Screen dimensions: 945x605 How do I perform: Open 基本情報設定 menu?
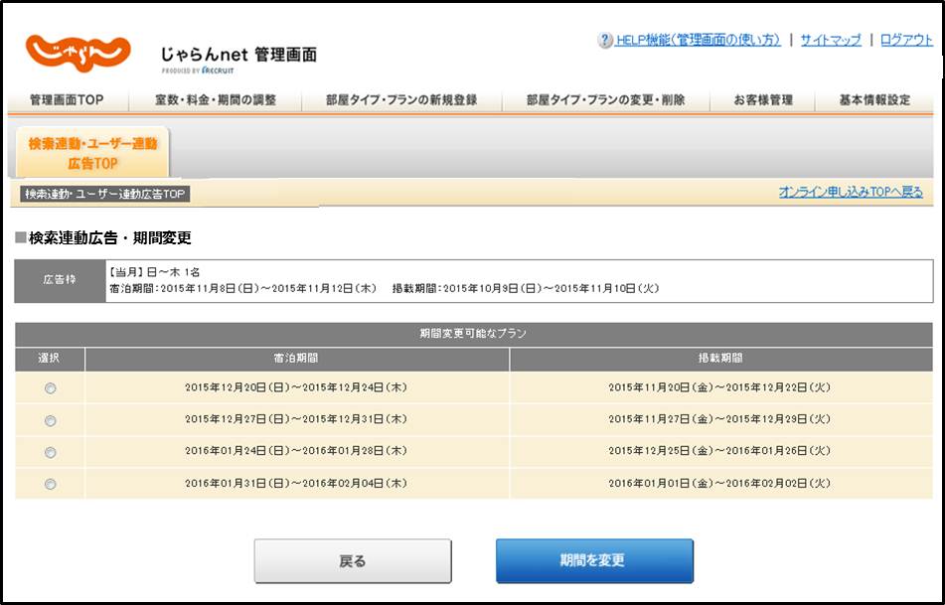click(x=874, y=100)
